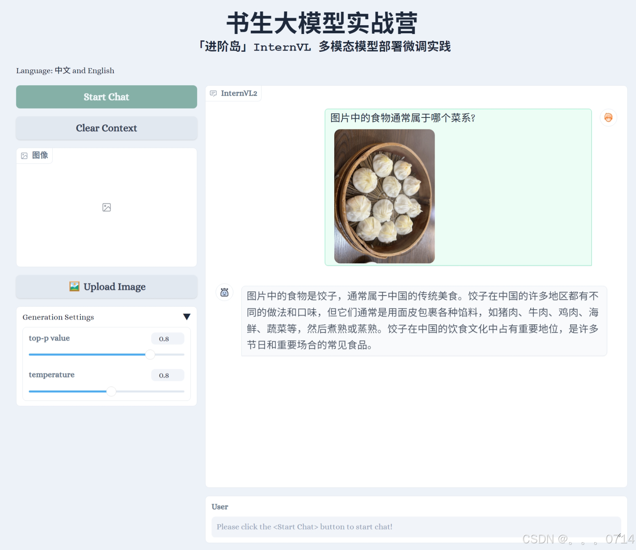Click the chat bubble icon beside InternVL2
This screenshot has height=550, width=636.
point(213,93)
